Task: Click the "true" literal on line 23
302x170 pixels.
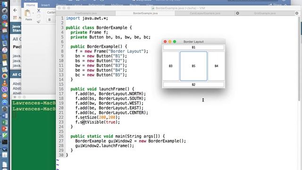Action: [x=110, y=122]
